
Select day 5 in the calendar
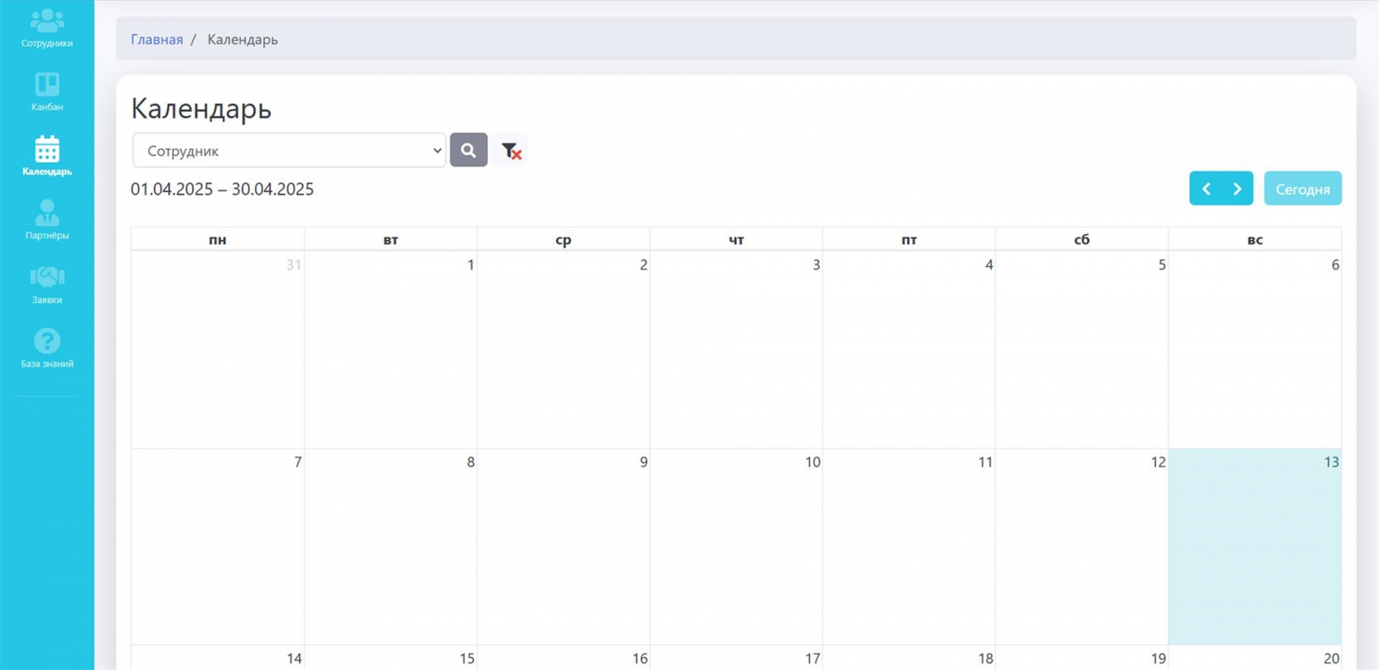1082,349
